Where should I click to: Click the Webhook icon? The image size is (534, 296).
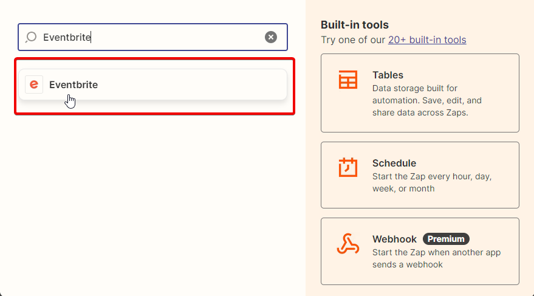point(347,244)
